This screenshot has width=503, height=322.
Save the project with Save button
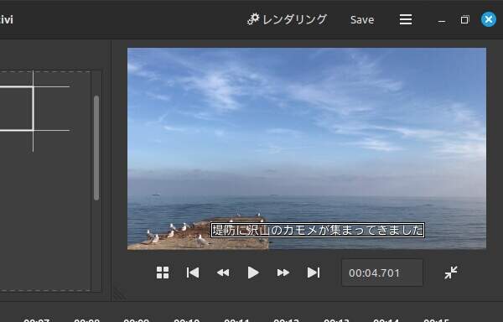362,20
